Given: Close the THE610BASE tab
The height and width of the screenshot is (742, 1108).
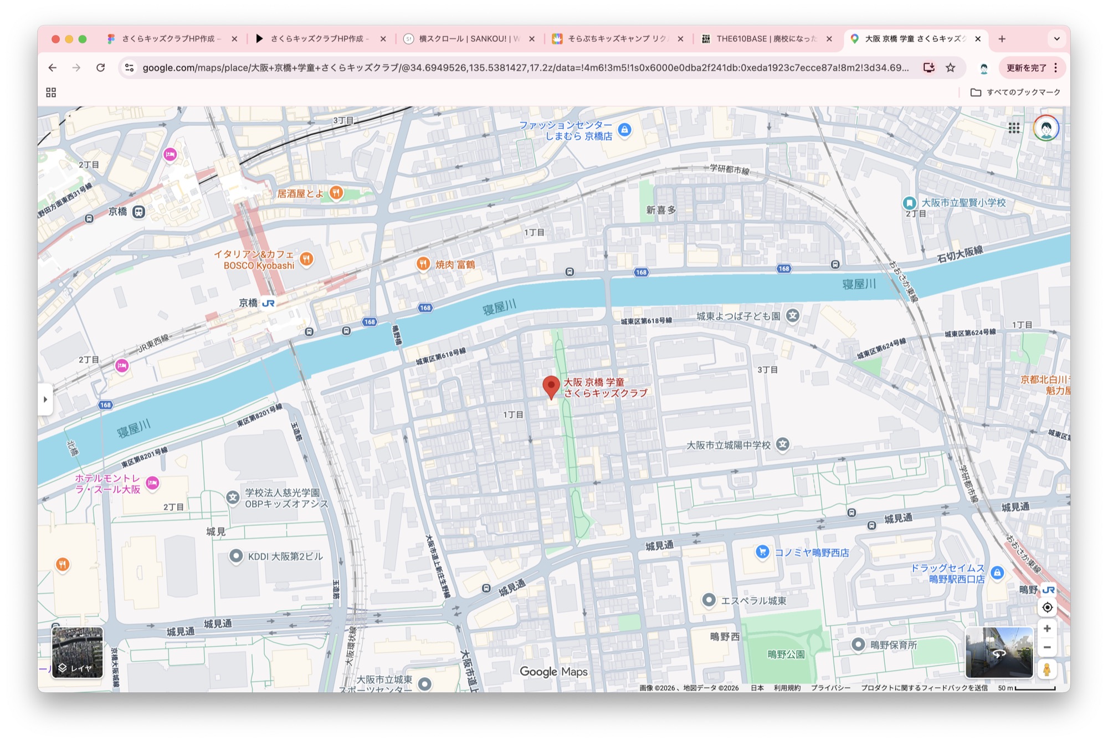Looking at the screenshot, I should click(829, 39).
